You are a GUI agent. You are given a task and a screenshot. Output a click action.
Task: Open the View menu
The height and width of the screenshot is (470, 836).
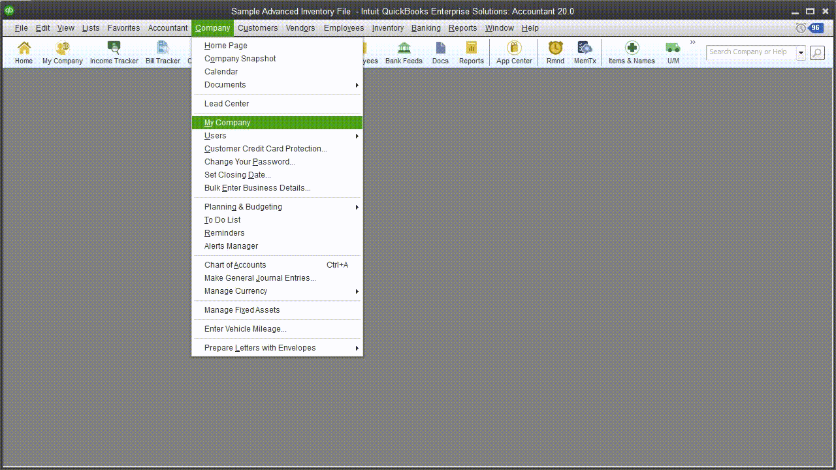pyautogui.click(x=65, y=28)
